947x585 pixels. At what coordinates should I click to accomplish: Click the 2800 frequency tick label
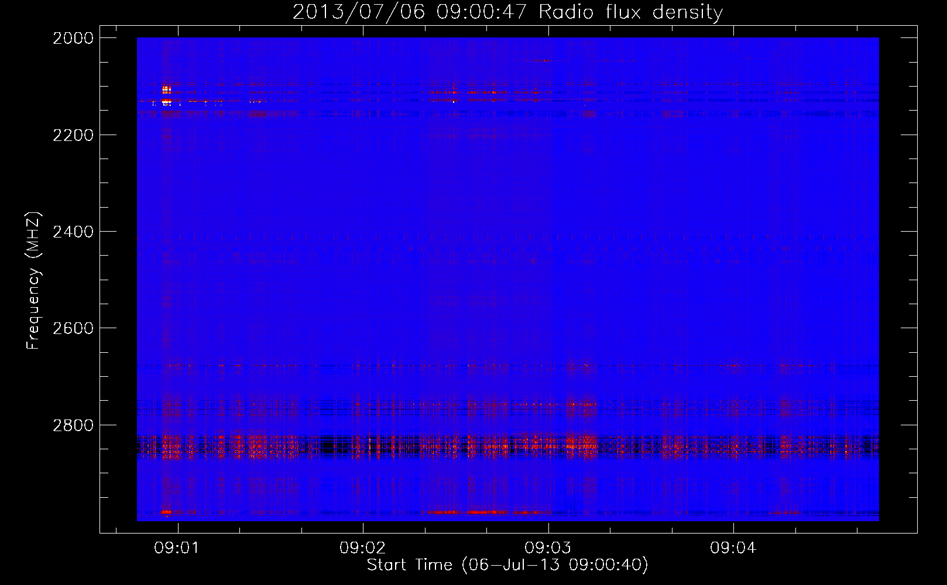(x=73, y=425)
